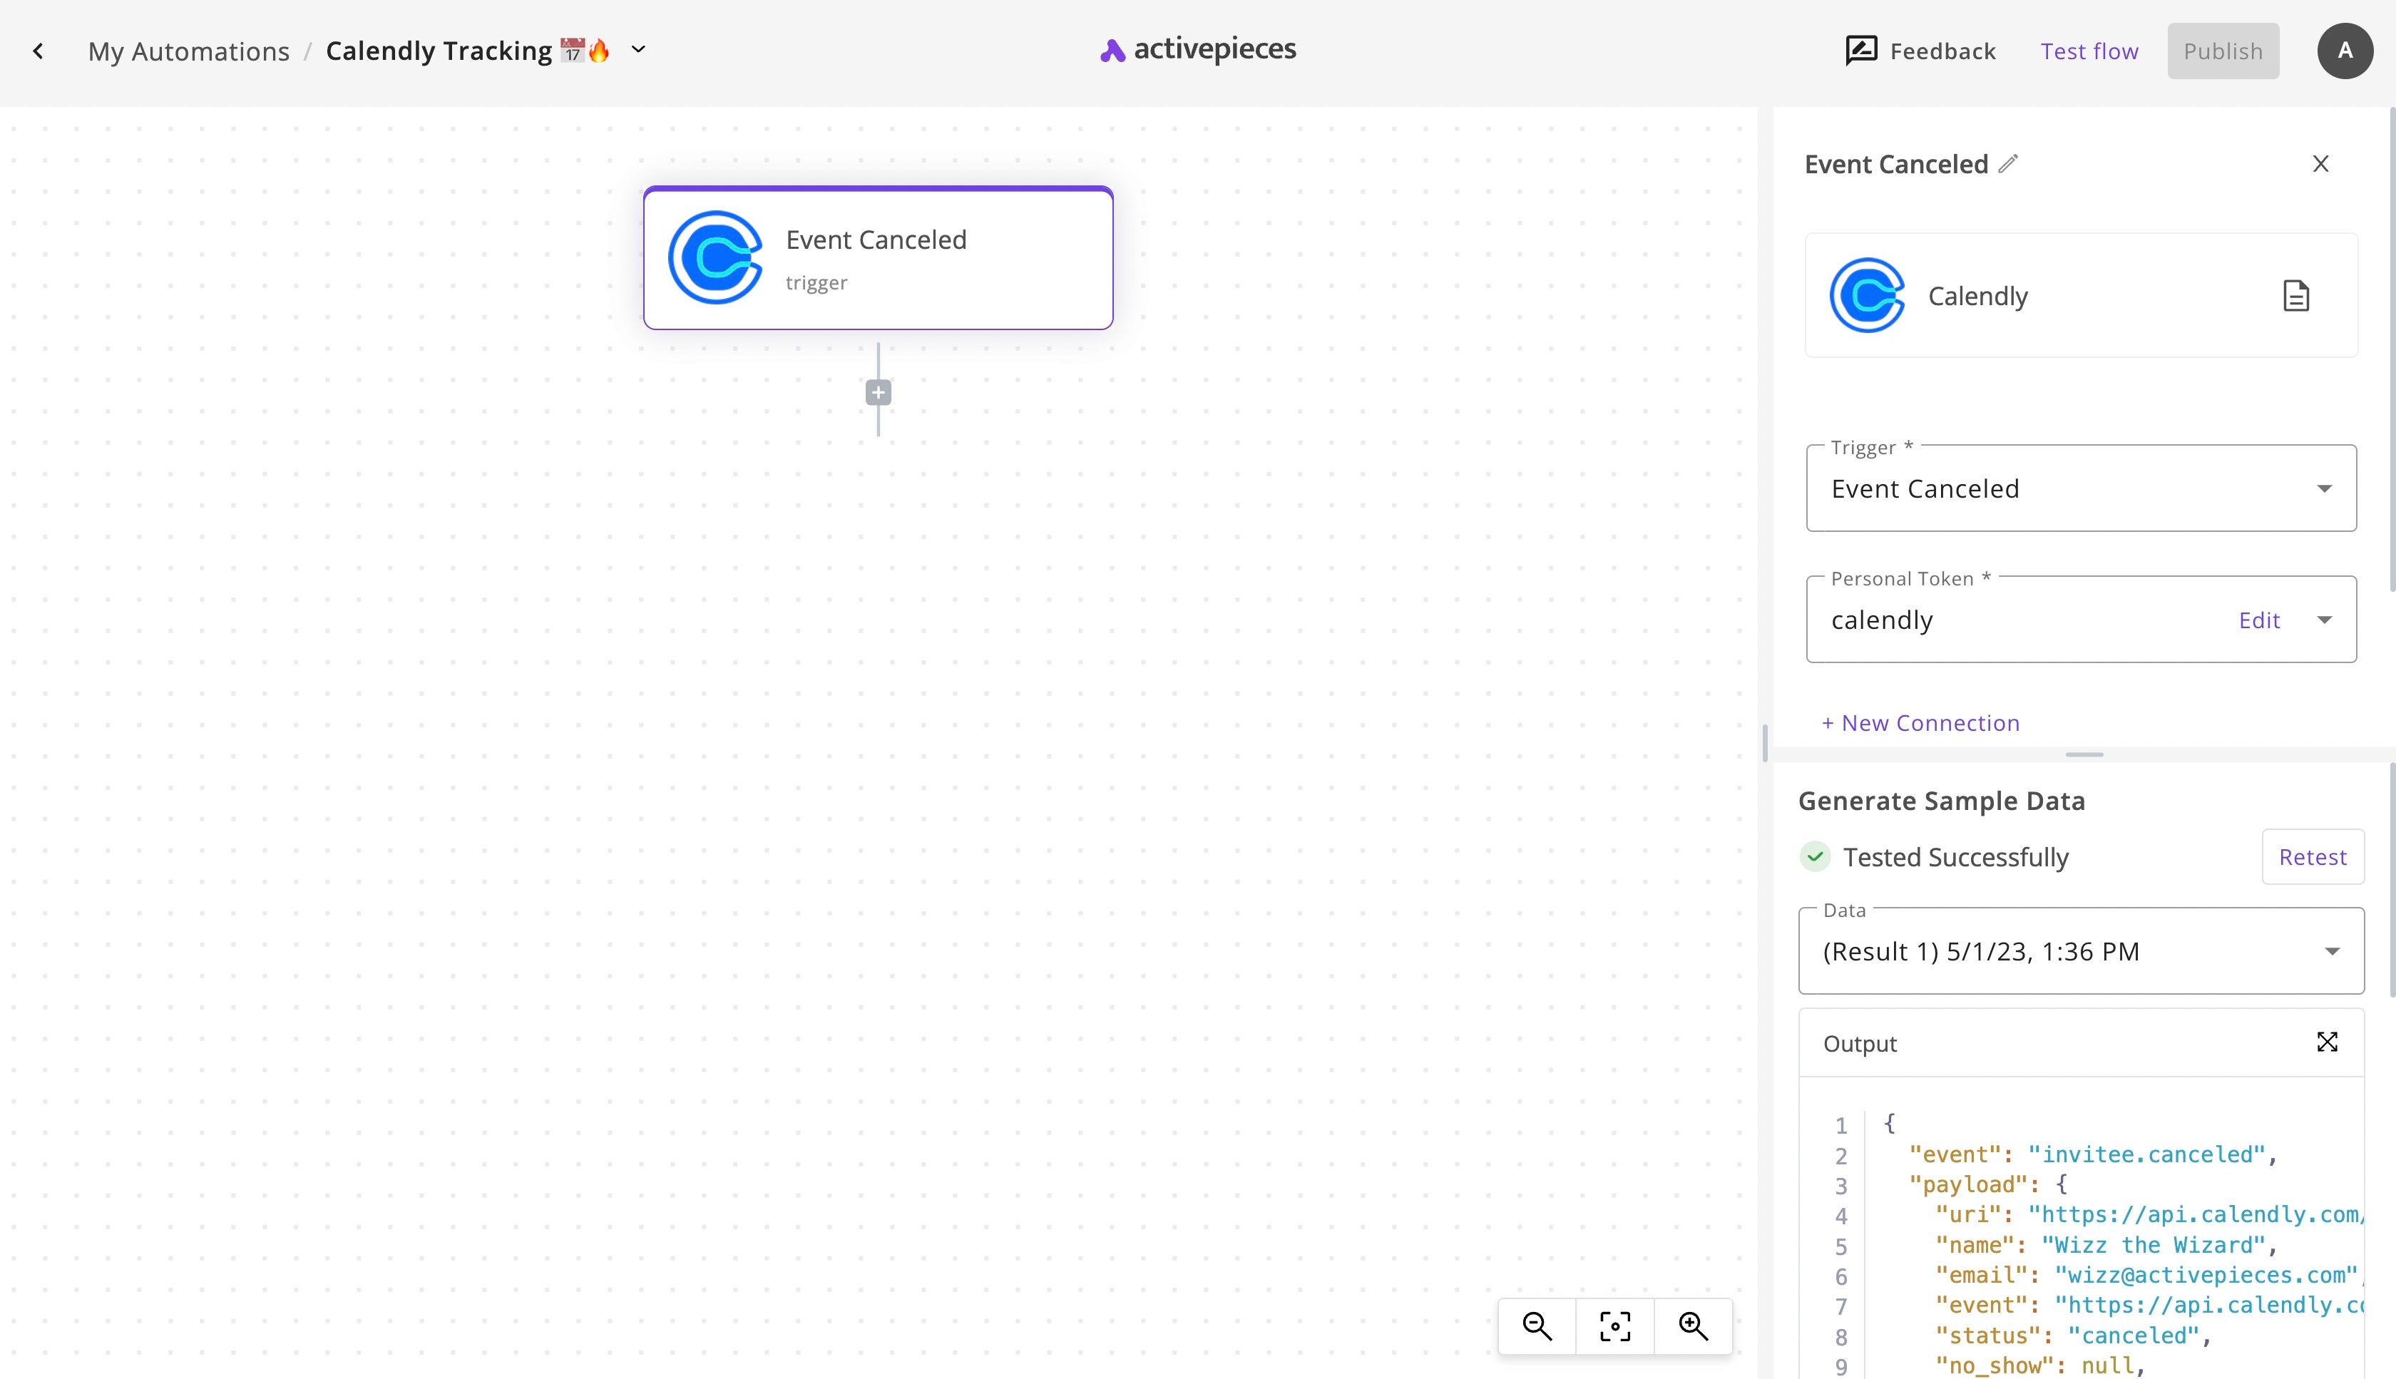Select the Event Canceled trigger node
Screen dimensions: 2396x1379
tap(878, 257)
